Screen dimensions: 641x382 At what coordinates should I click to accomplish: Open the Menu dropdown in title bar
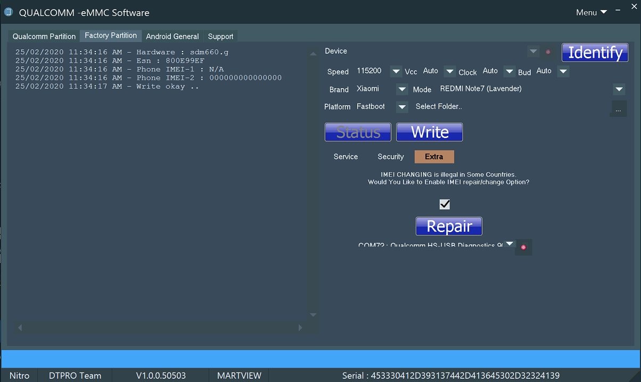click(x=591, y=12)
